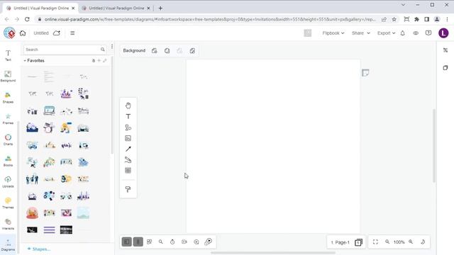Open the Export dropdown
The width and height of the screenshot is (454, 255).
pyautogui.click(x=386, y=33)
